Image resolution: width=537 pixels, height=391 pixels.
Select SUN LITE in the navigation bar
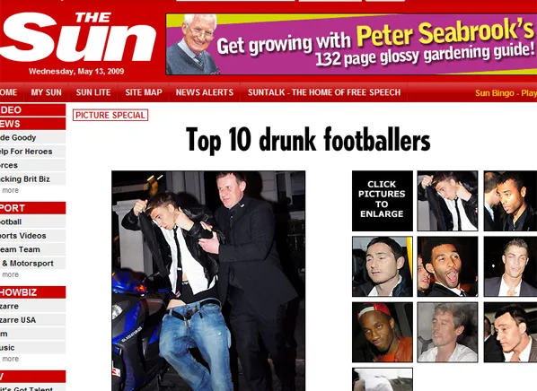pyautogui.click(x=93, y=92)
